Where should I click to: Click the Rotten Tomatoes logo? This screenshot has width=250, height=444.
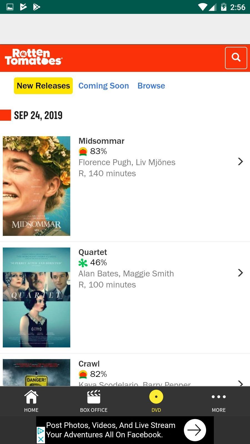[34, 57]
